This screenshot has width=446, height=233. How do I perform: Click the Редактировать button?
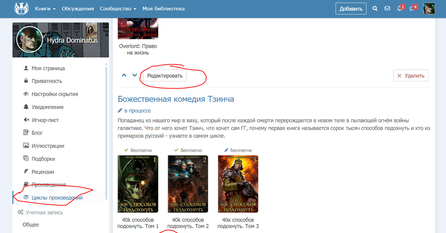click(x=165, y=76)
